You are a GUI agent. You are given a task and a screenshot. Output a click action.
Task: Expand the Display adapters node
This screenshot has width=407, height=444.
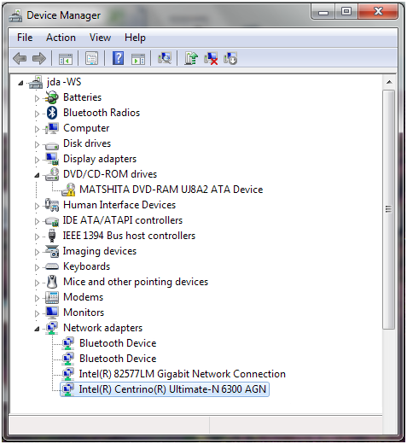click(37, 160)
